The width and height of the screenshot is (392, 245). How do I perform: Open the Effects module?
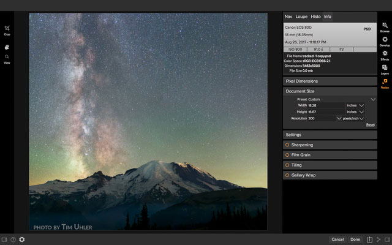[x=385, y=56]
